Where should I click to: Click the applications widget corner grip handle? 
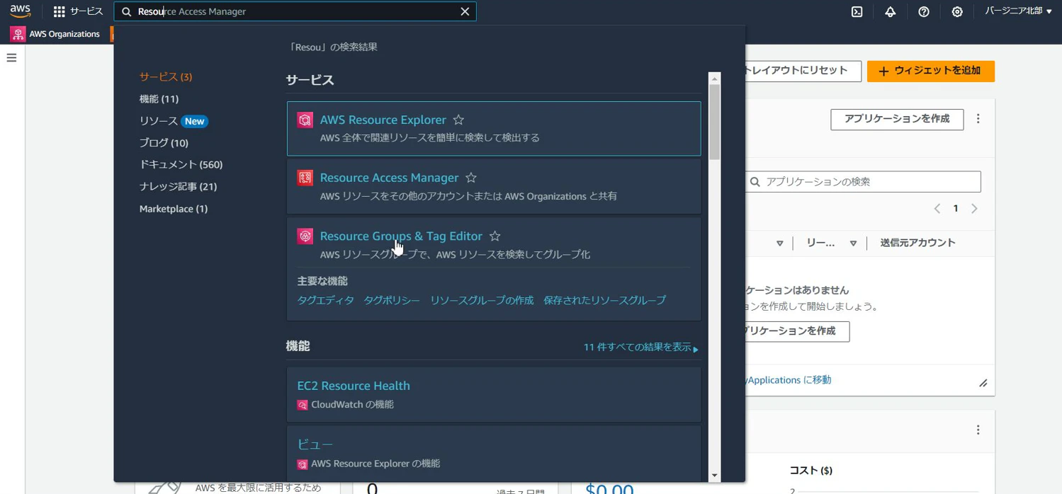983,383
